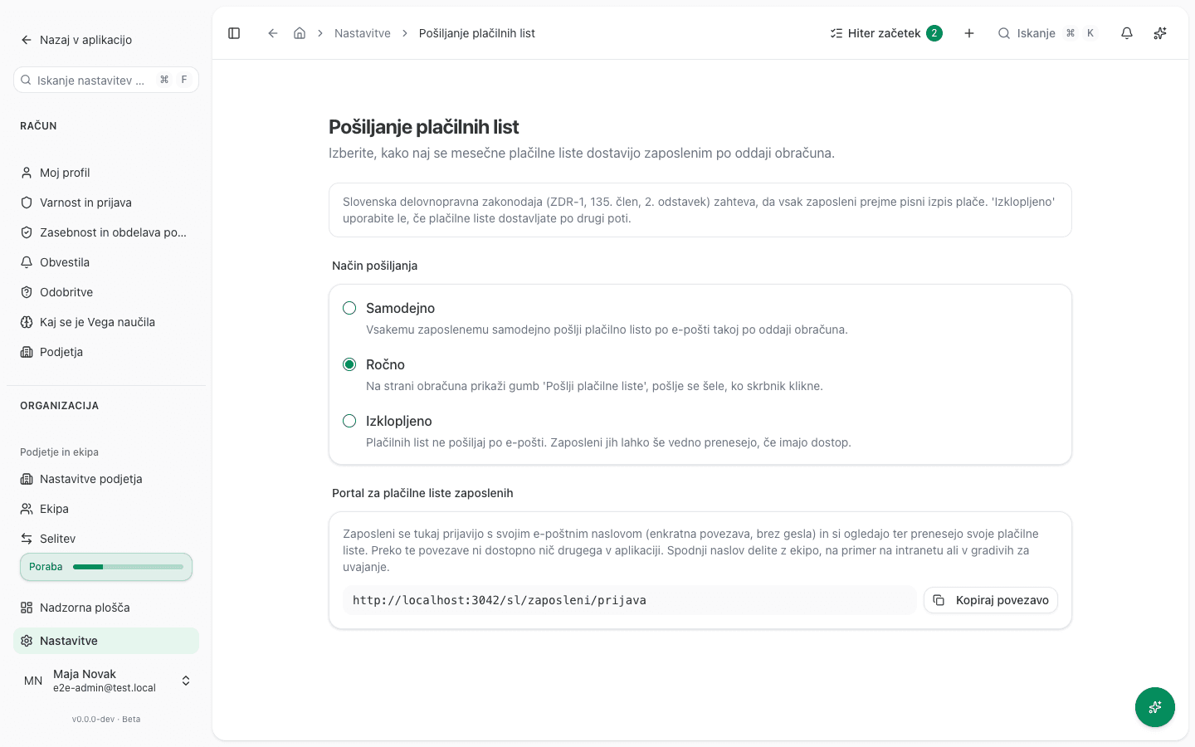Viewport: 1195px width, 747px height.
Task: Expand the Maja Novak account switcher
Action: (x=106, y=681)
